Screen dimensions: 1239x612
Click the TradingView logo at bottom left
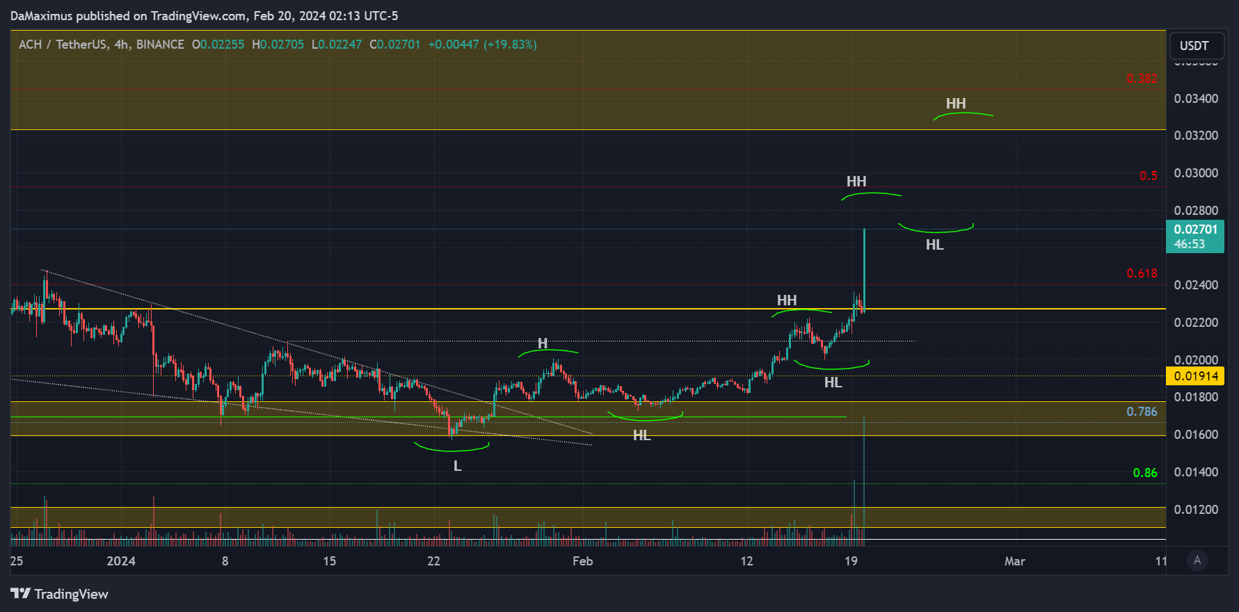(x=60, y=594)
